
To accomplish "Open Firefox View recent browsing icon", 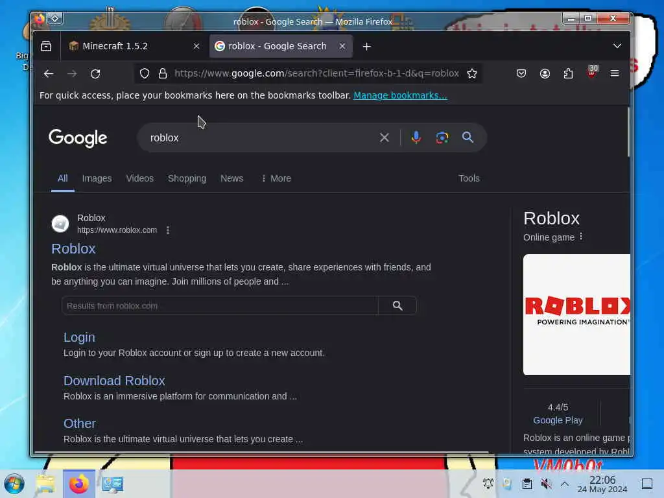I will coord(46,46).
